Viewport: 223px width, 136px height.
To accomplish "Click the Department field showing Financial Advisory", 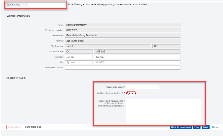I will [x=122, y=36].
